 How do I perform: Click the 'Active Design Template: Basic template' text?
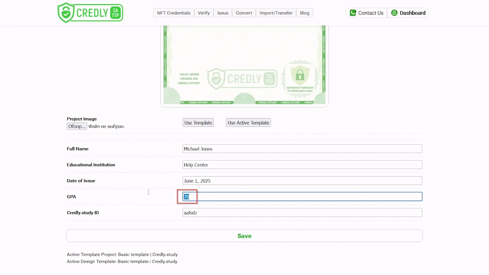(107, 262)
